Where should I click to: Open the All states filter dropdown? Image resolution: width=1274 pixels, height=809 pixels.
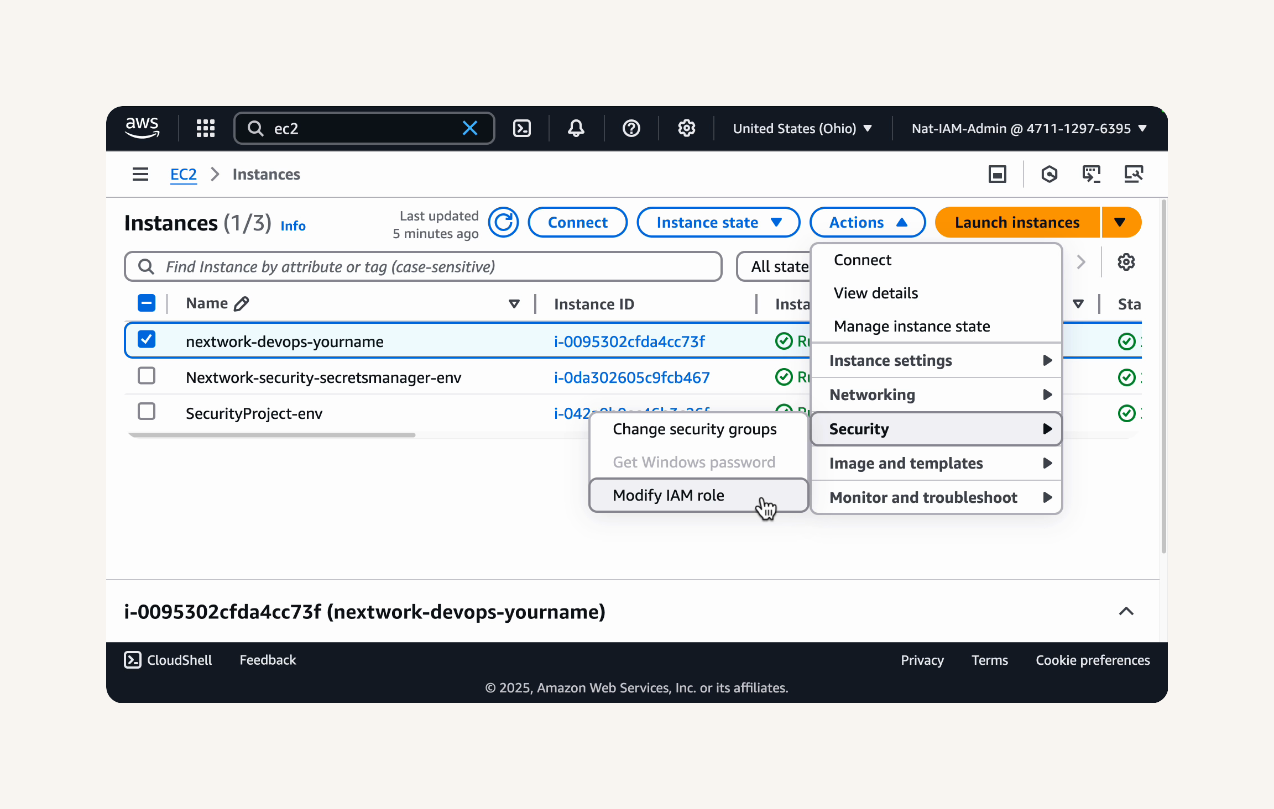click(774, 266)
